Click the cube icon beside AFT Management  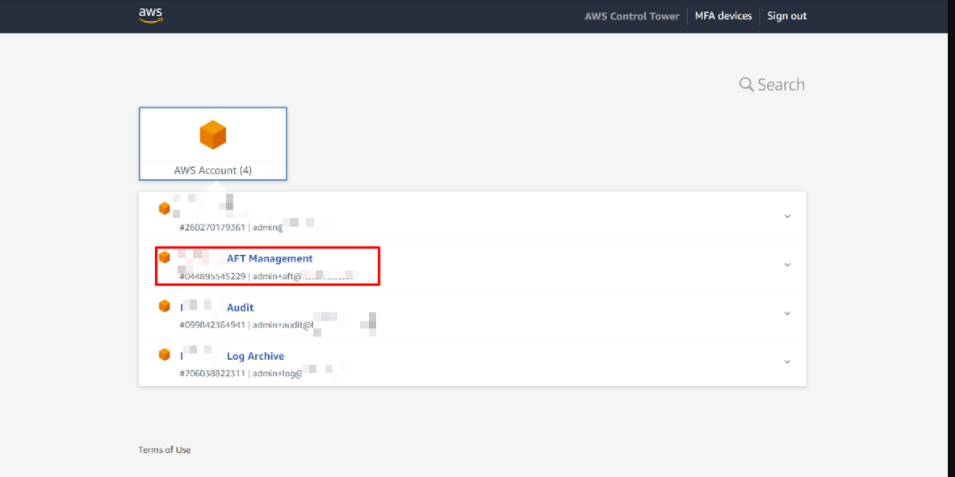[165, 257]
